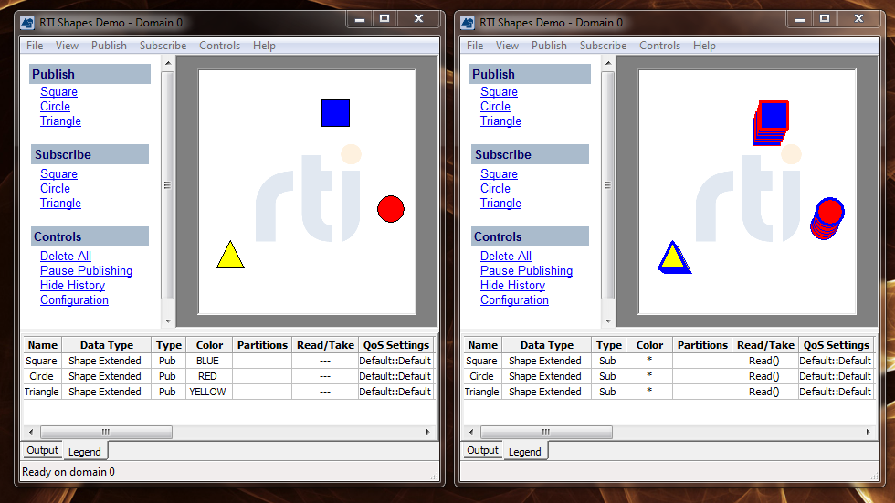Click the RTI app icon in left window title bar

pos(26,23)
